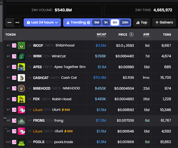Select 5M trending timeframe
Image resolution: width=178 pixels, height=148 pixels.
pos(97,23)
